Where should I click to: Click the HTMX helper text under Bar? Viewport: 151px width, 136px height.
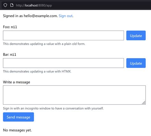pyautogui.click(x=37, y=71)
